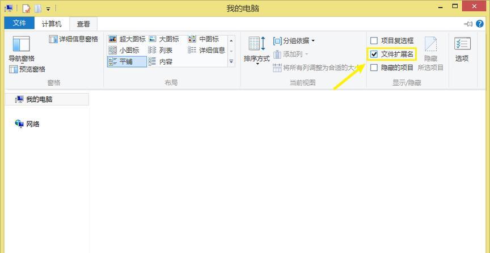Open the 选项 folder options button
490x253 pixels.
click(462, 49)
